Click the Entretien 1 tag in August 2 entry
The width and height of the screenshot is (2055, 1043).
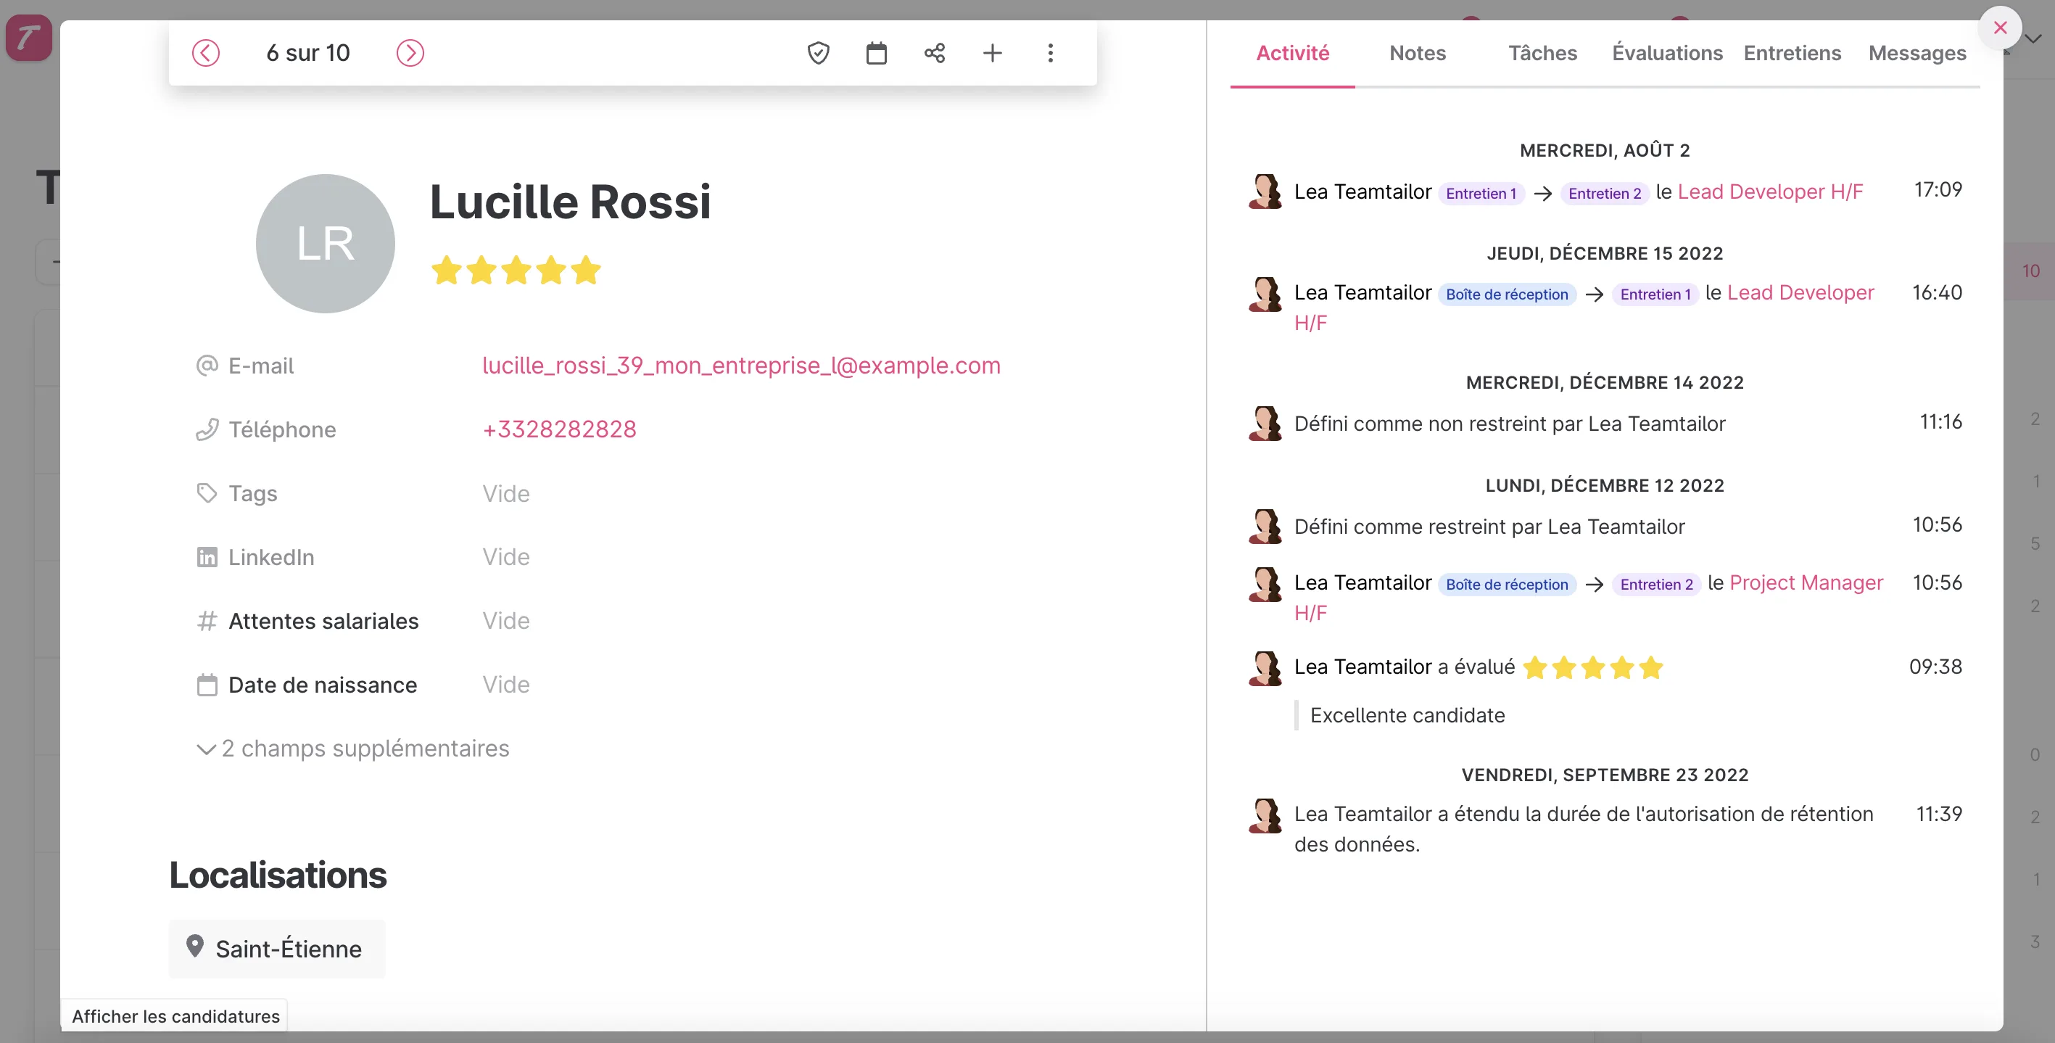click(1481, 193)
